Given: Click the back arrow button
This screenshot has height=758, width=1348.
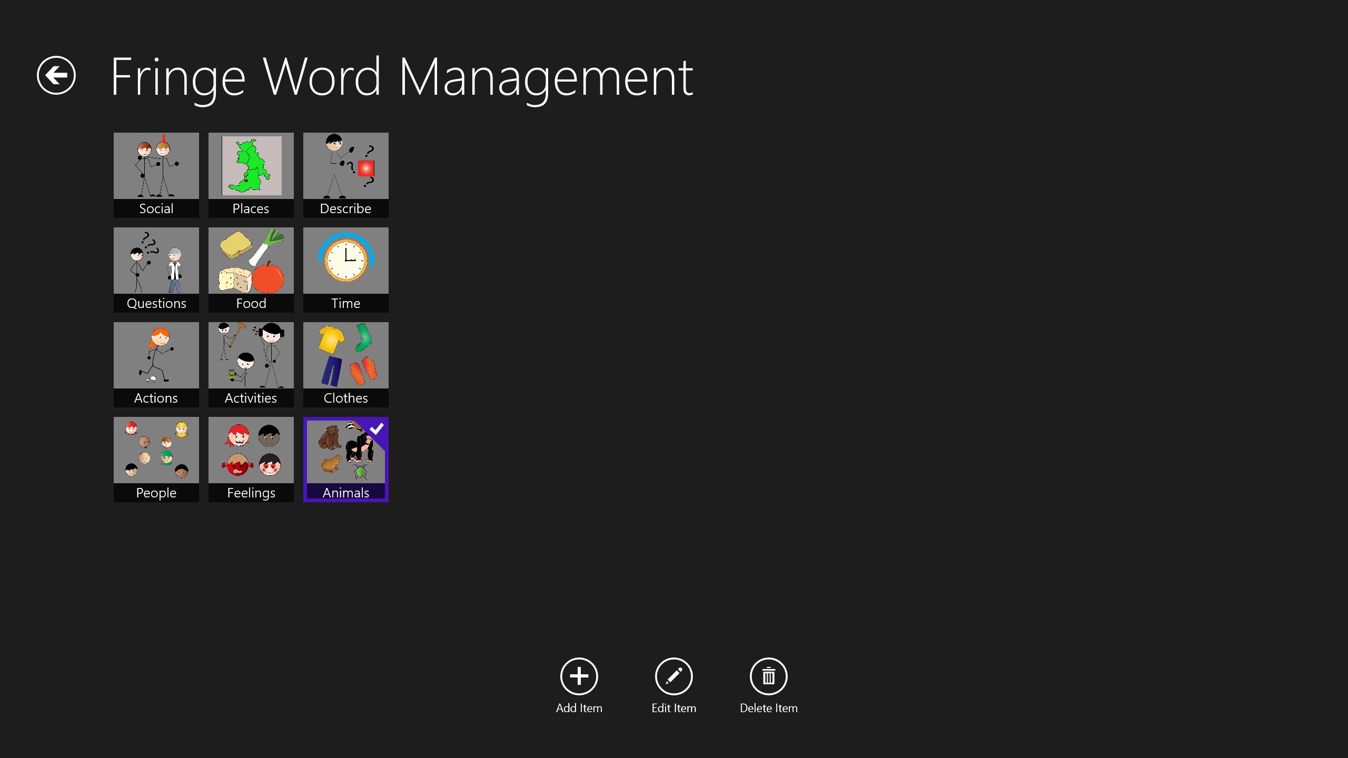Looking at the screenshot, I should pyautogui.click(x=56, y=75).
